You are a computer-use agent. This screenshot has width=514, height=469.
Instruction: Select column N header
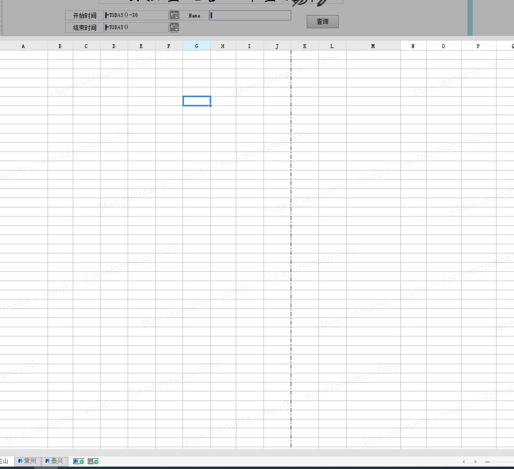point(414,46)
